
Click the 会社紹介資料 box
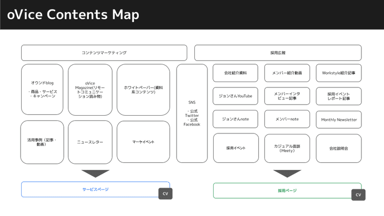[235, 73]
